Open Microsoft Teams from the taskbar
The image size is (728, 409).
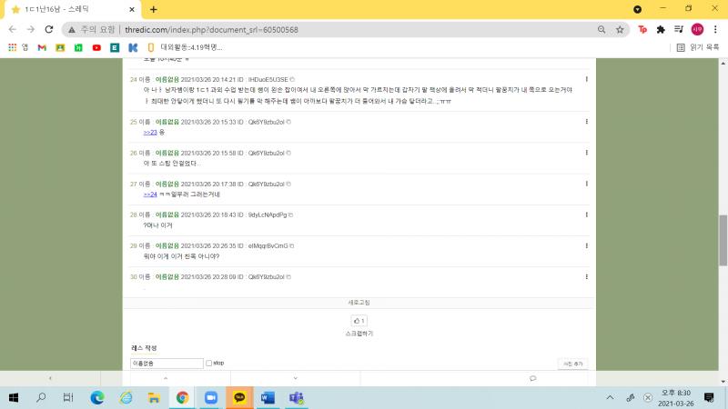[296, 397]
